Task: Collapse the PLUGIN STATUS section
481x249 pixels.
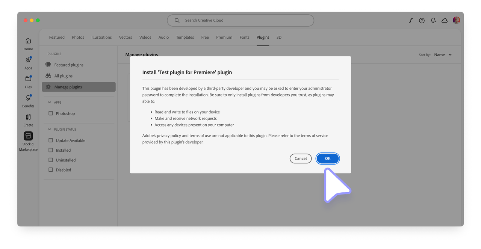Action: coord(49,129)
